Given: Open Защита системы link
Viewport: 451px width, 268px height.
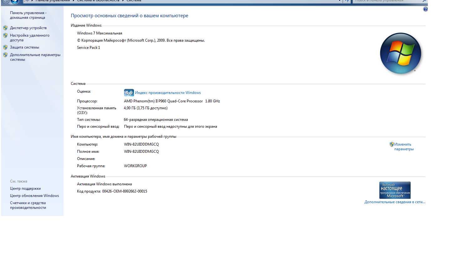Looking at the screenshot, I should 24,47.
